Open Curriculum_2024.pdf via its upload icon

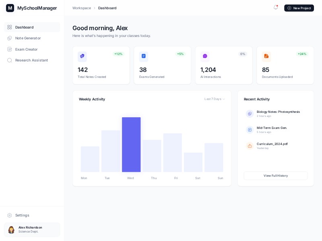[x=250, y=146]
